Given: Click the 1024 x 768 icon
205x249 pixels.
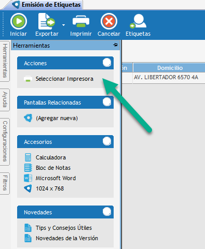Looking at the screenshot, I should click(28, 188).
